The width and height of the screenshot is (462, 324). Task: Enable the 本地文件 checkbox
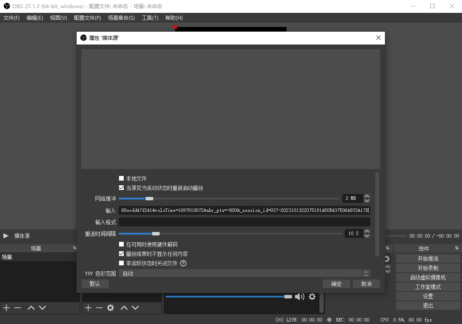[x=121, y=178]
